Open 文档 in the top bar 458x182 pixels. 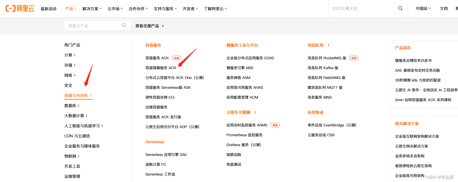click(444, 8)
